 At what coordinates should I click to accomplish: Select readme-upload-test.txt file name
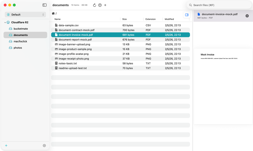click(73, 68)
